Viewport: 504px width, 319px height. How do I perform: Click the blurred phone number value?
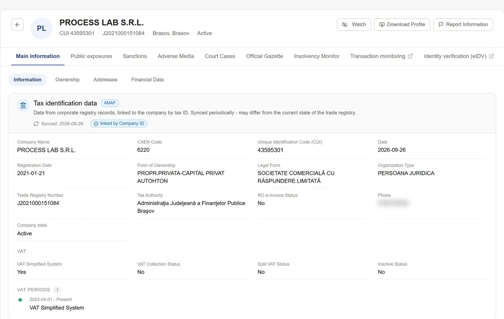(x=393, y=203)
